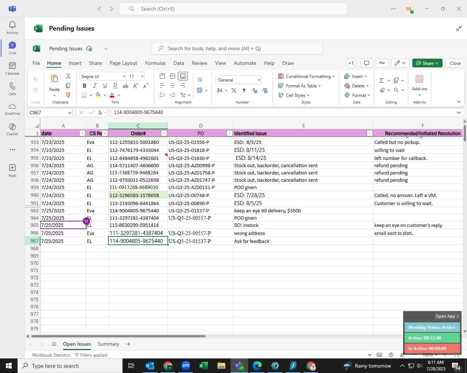Open Teams Calls in sidebar
The image size is (467, 373).
point(12,89)
